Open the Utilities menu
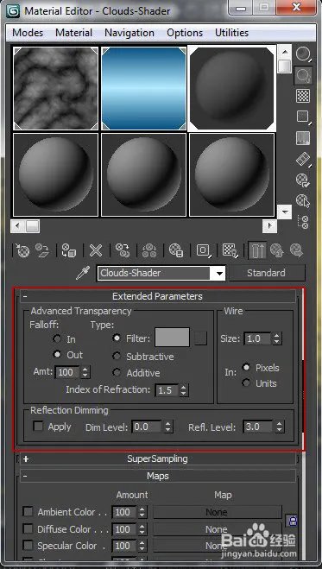The height and width of the screenshot is (569, 322). tap(231, 33)
